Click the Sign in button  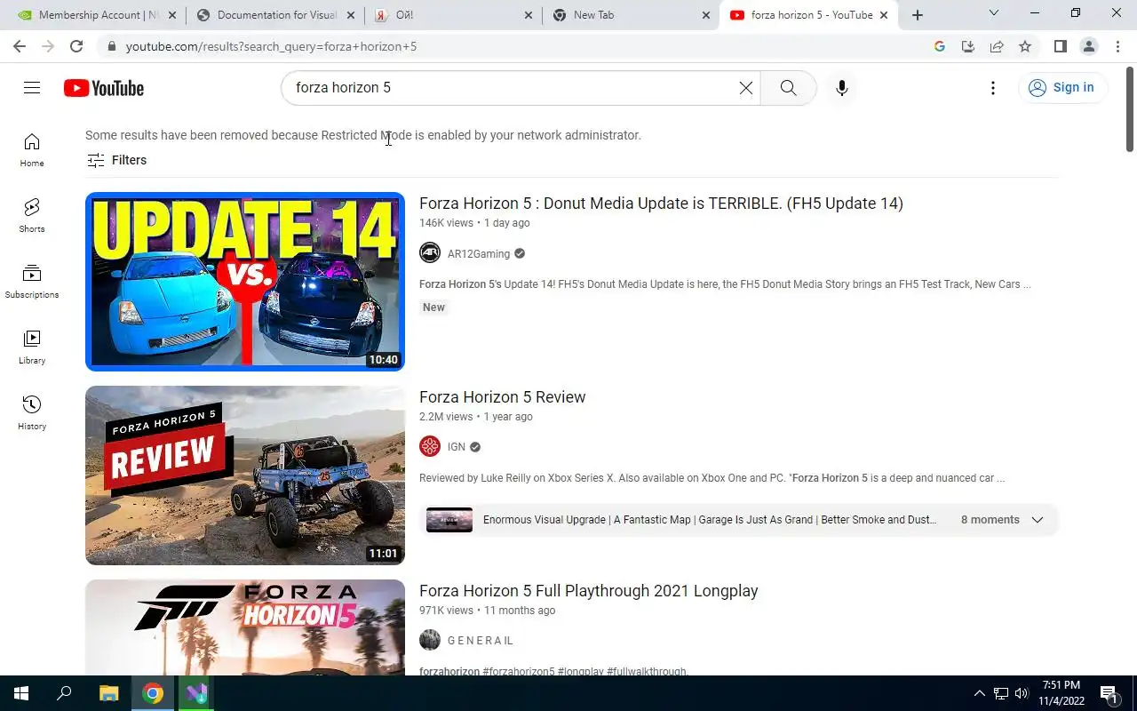[x=1062, y=87]
